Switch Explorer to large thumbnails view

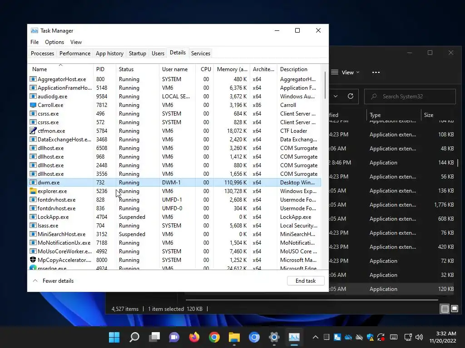455,309
